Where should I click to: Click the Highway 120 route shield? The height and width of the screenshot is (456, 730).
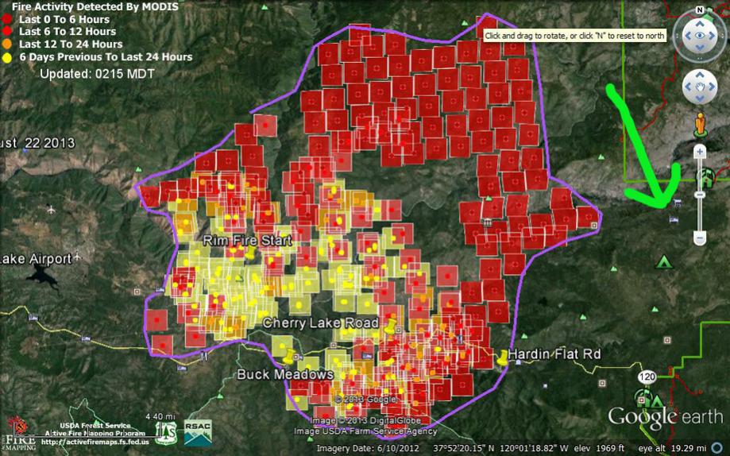[648, 376]
